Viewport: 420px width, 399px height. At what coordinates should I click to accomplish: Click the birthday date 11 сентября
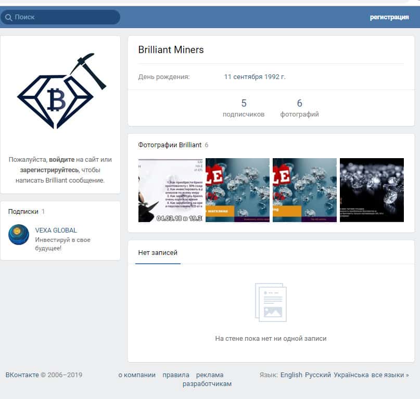pyautogui.click(x=243, y=77)
